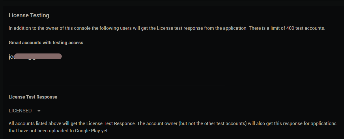Click the visible starting letters of the email
This screenshot has width=344, height=139.
(11, 57)
